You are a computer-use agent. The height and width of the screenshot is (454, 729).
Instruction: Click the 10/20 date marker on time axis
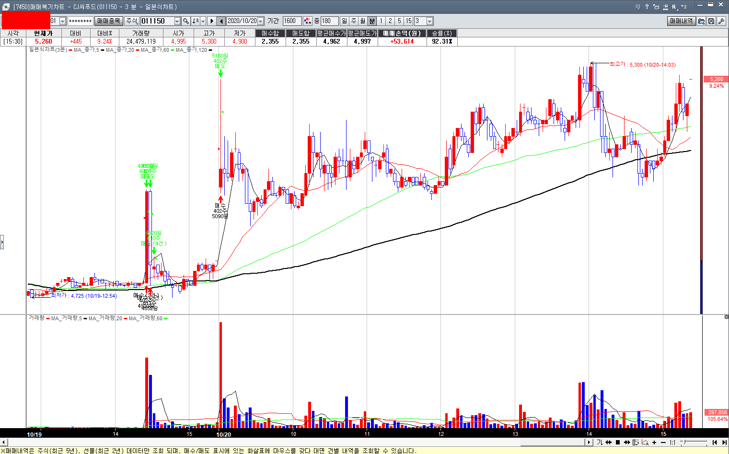click(x=224, y=434)
